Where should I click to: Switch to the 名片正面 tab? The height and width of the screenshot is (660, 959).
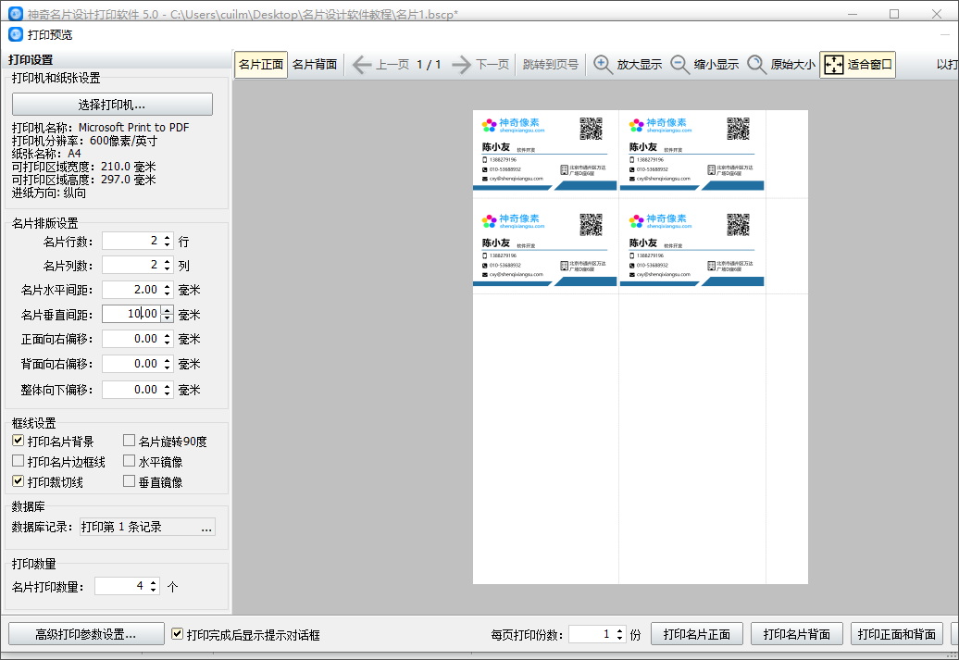pos(261,64)
